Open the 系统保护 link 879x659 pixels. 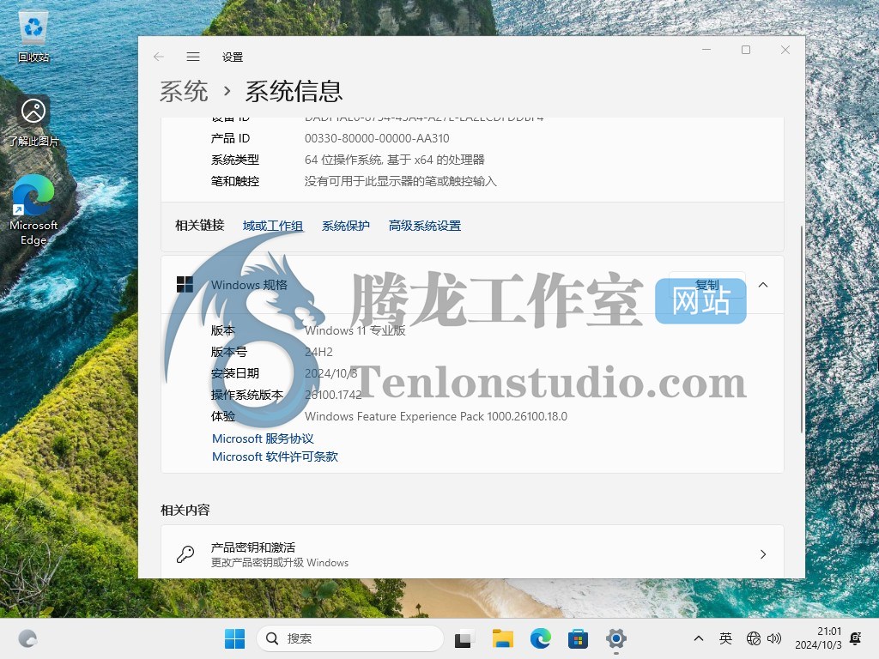(346, 226)
